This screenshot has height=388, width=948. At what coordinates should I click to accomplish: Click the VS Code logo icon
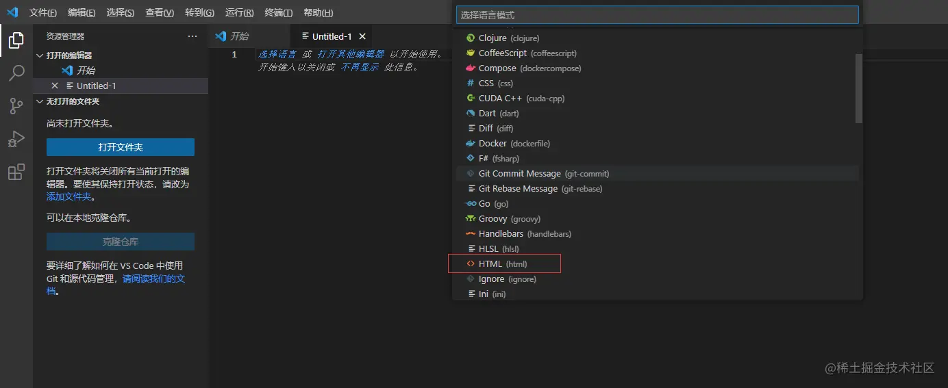point(12,12)
